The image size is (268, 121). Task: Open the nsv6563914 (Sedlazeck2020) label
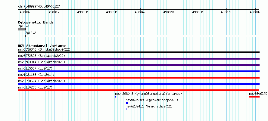pyautogui.click(x=42, y=62)
